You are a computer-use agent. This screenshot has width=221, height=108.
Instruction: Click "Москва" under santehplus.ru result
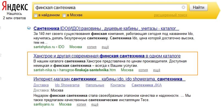[x=76, y=47]
